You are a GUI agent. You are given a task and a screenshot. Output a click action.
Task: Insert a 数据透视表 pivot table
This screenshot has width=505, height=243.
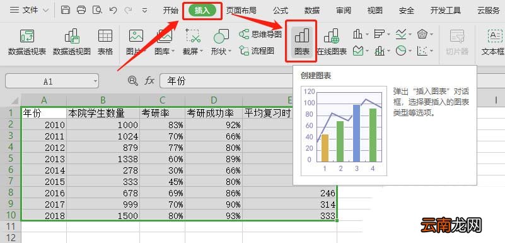[27, 42]
